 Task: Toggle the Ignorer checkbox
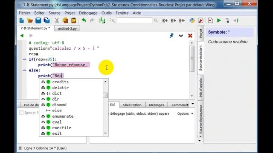[21, 112]
